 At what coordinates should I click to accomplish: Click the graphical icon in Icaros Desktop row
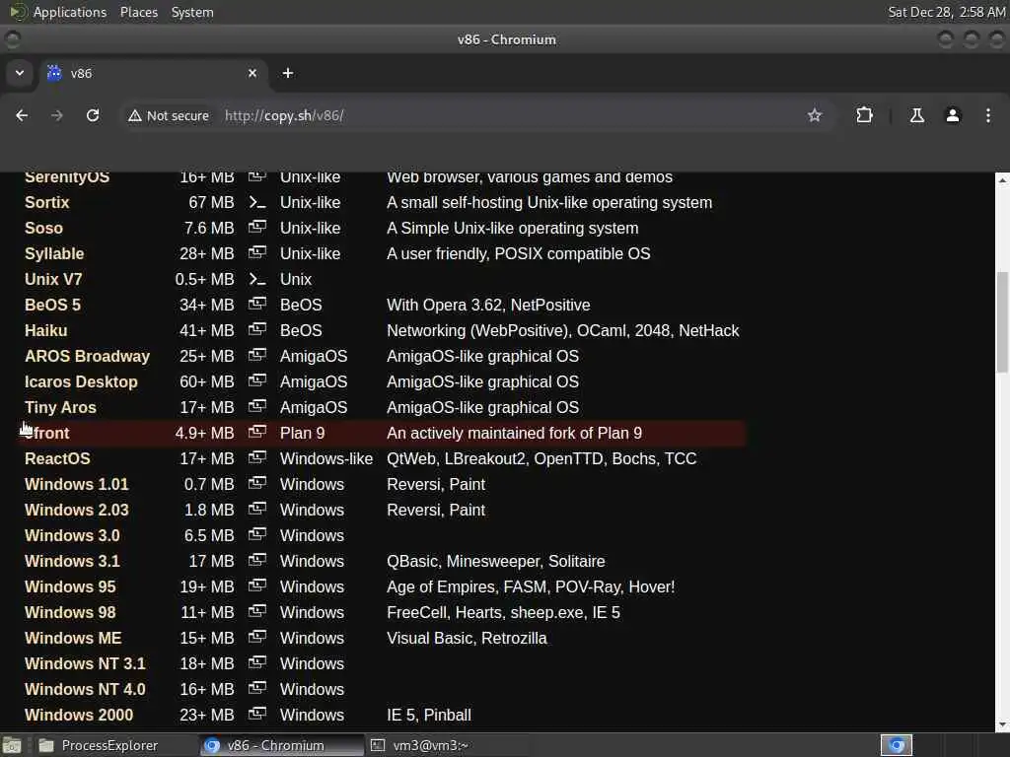[x=257, y=381]
